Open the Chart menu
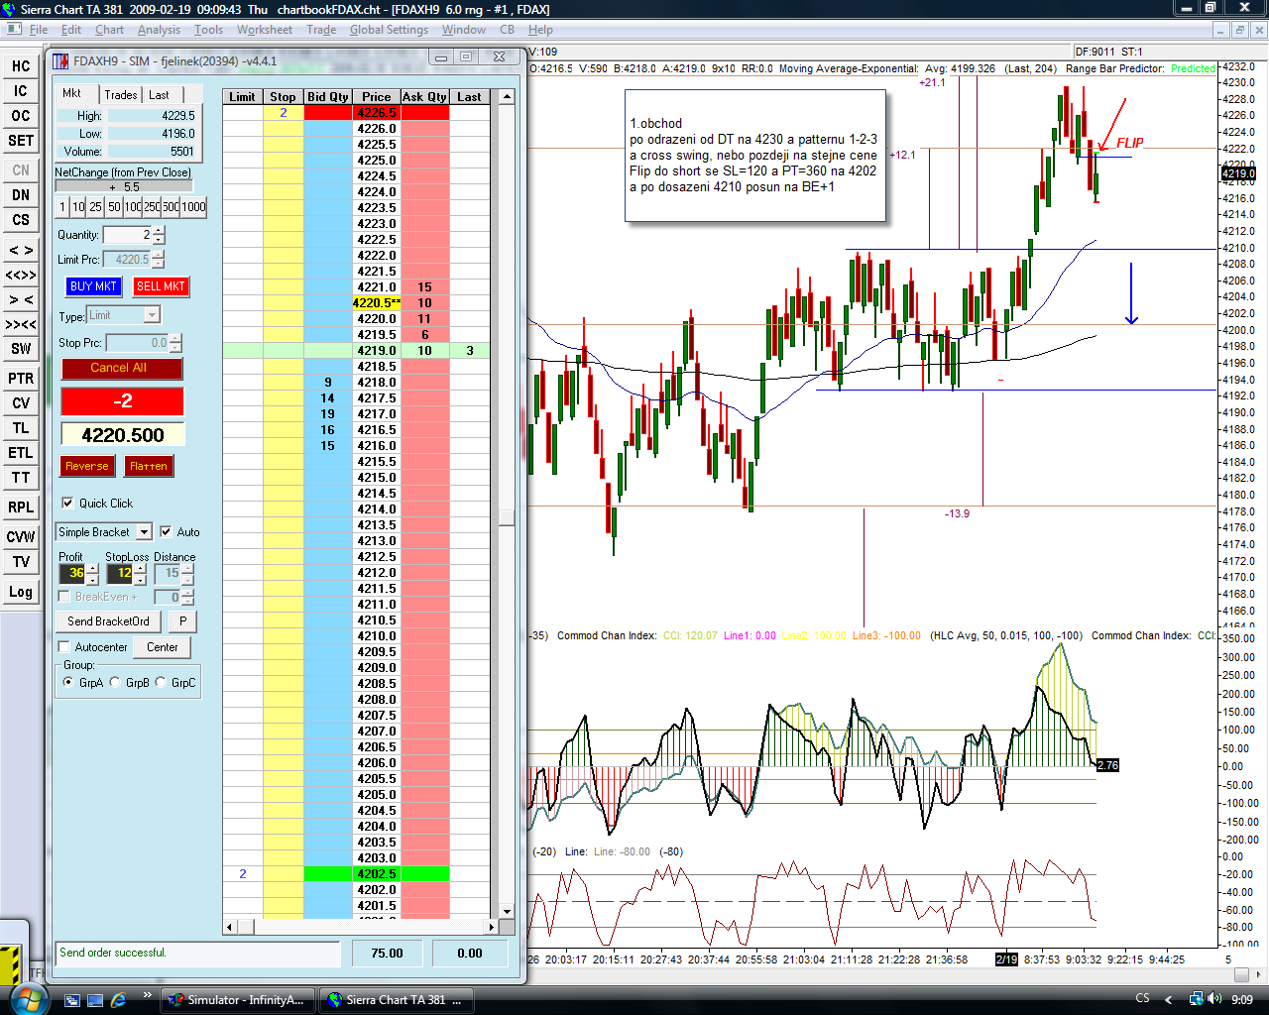The width and height of the screenshot is (1269, 1015). pos(109,30)
